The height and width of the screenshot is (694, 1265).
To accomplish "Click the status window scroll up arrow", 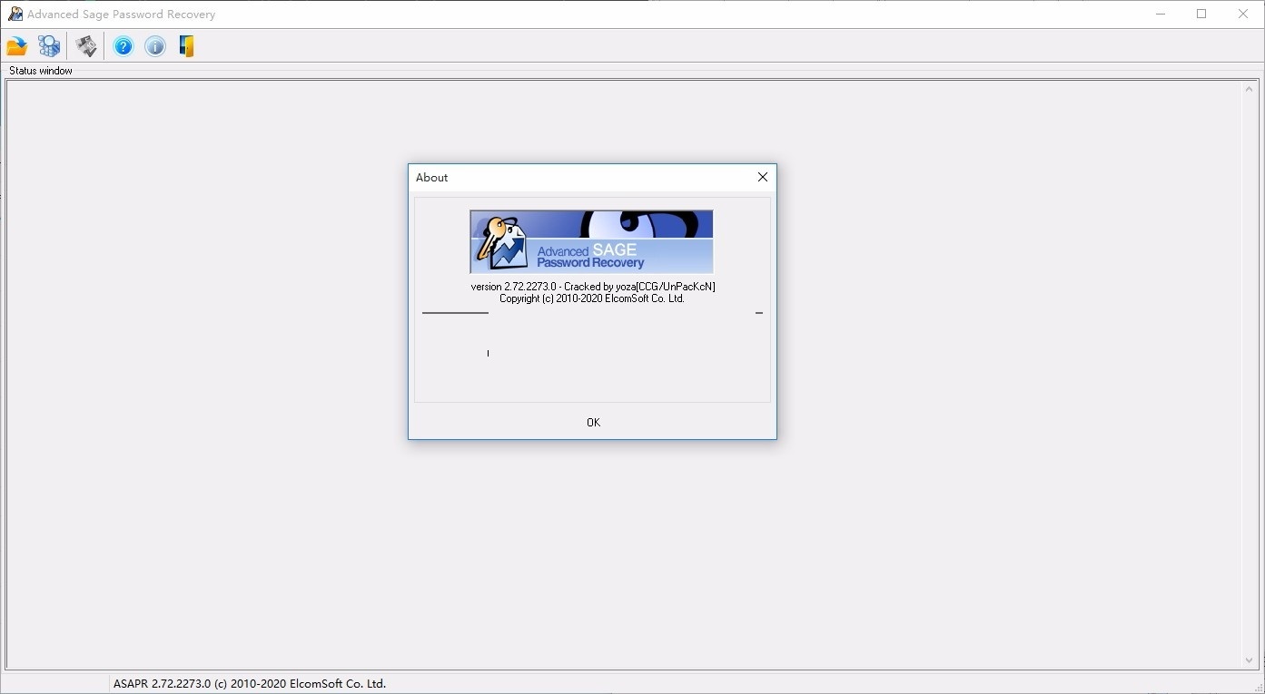I will click(1250, 88).
